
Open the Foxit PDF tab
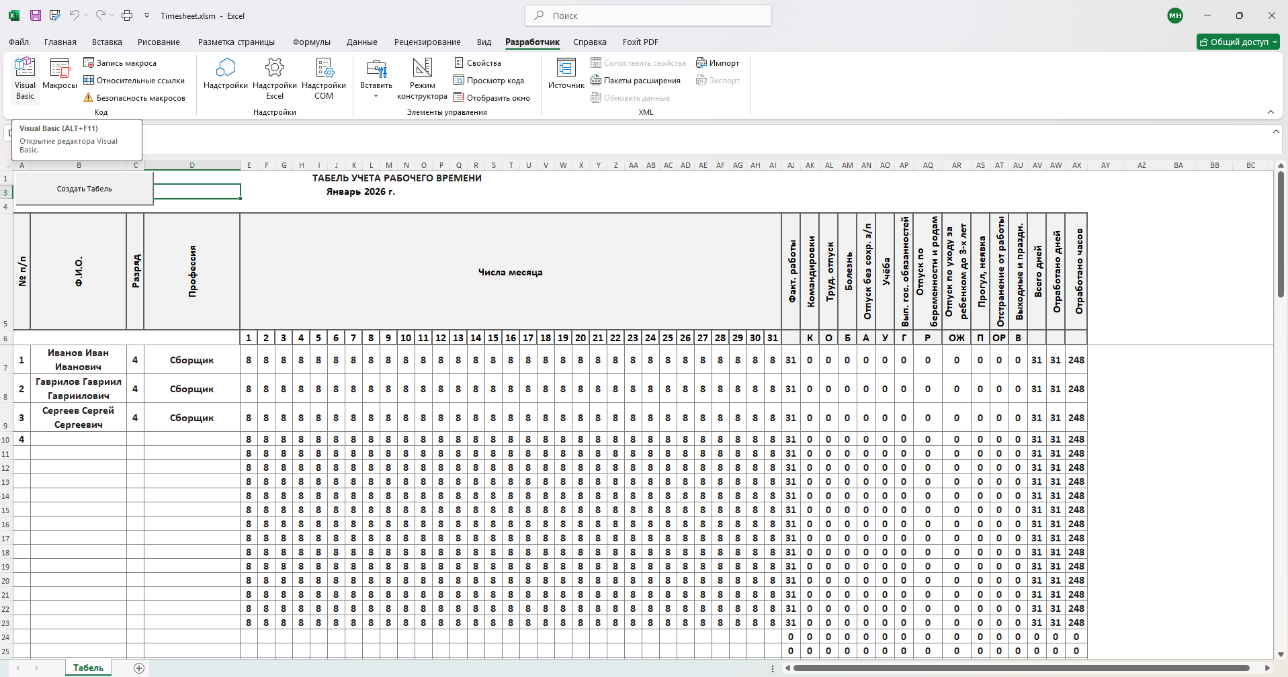pyautogui.click(x=640, y=42)
